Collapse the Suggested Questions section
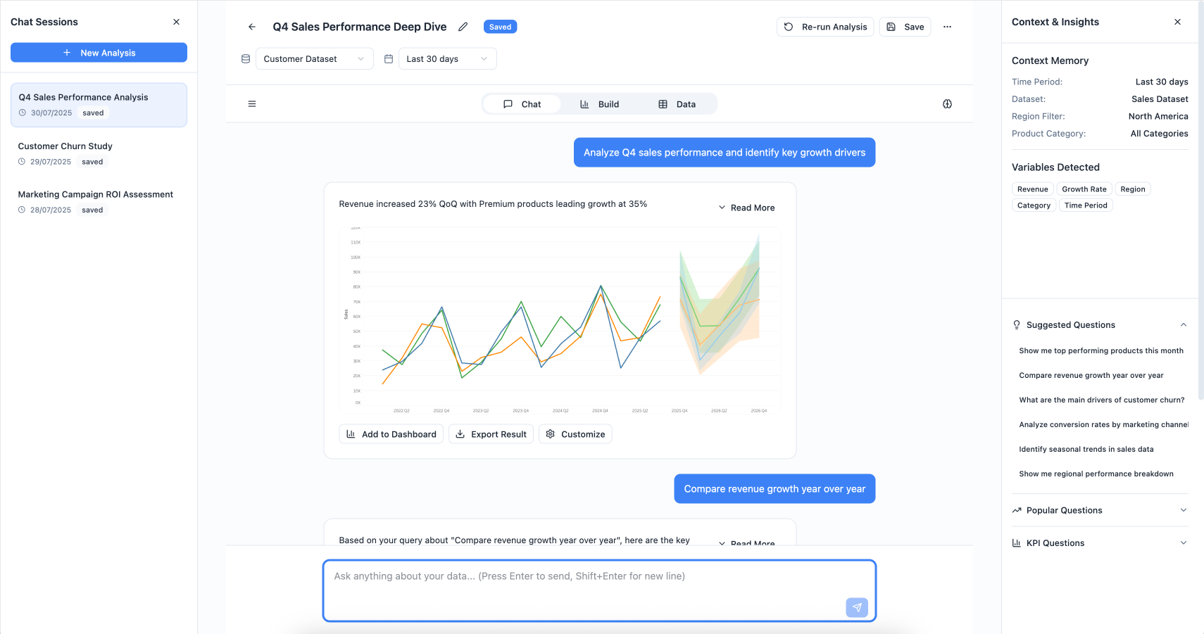Screen dimensions: 1204x634 [x=1183, y=325]
